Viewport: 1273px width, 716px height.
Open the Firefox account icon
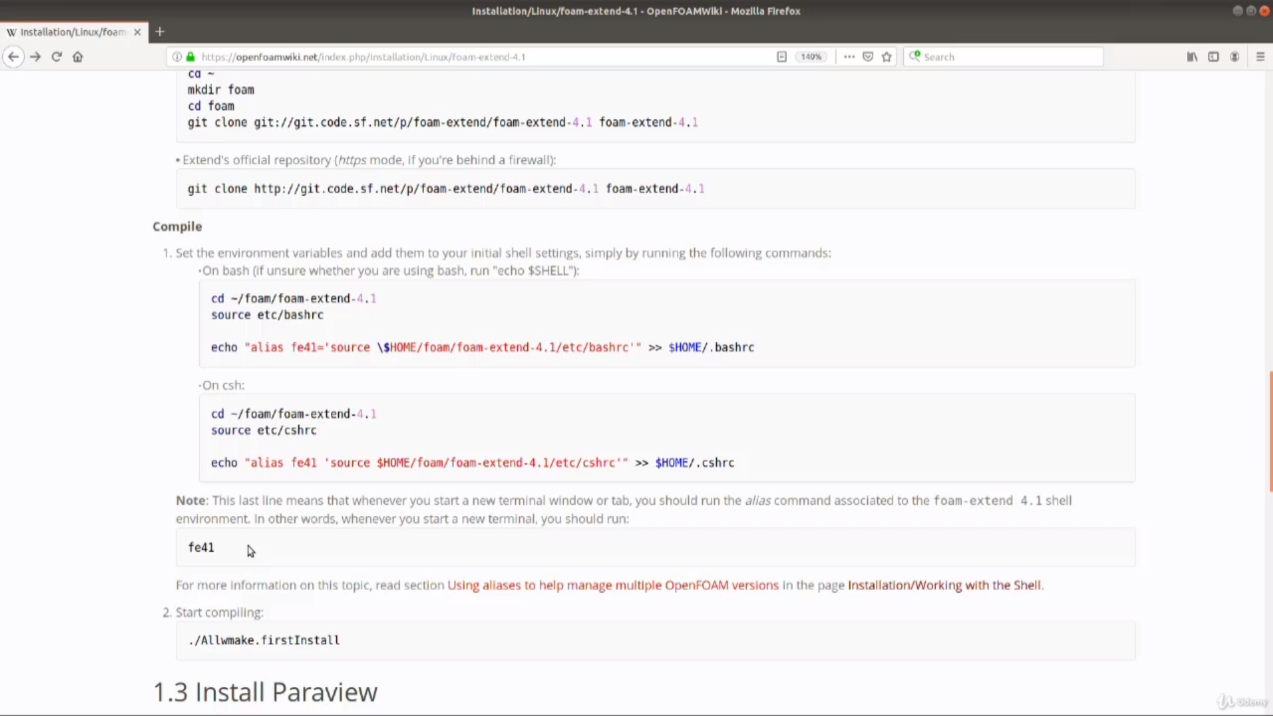coord(1235,57)
